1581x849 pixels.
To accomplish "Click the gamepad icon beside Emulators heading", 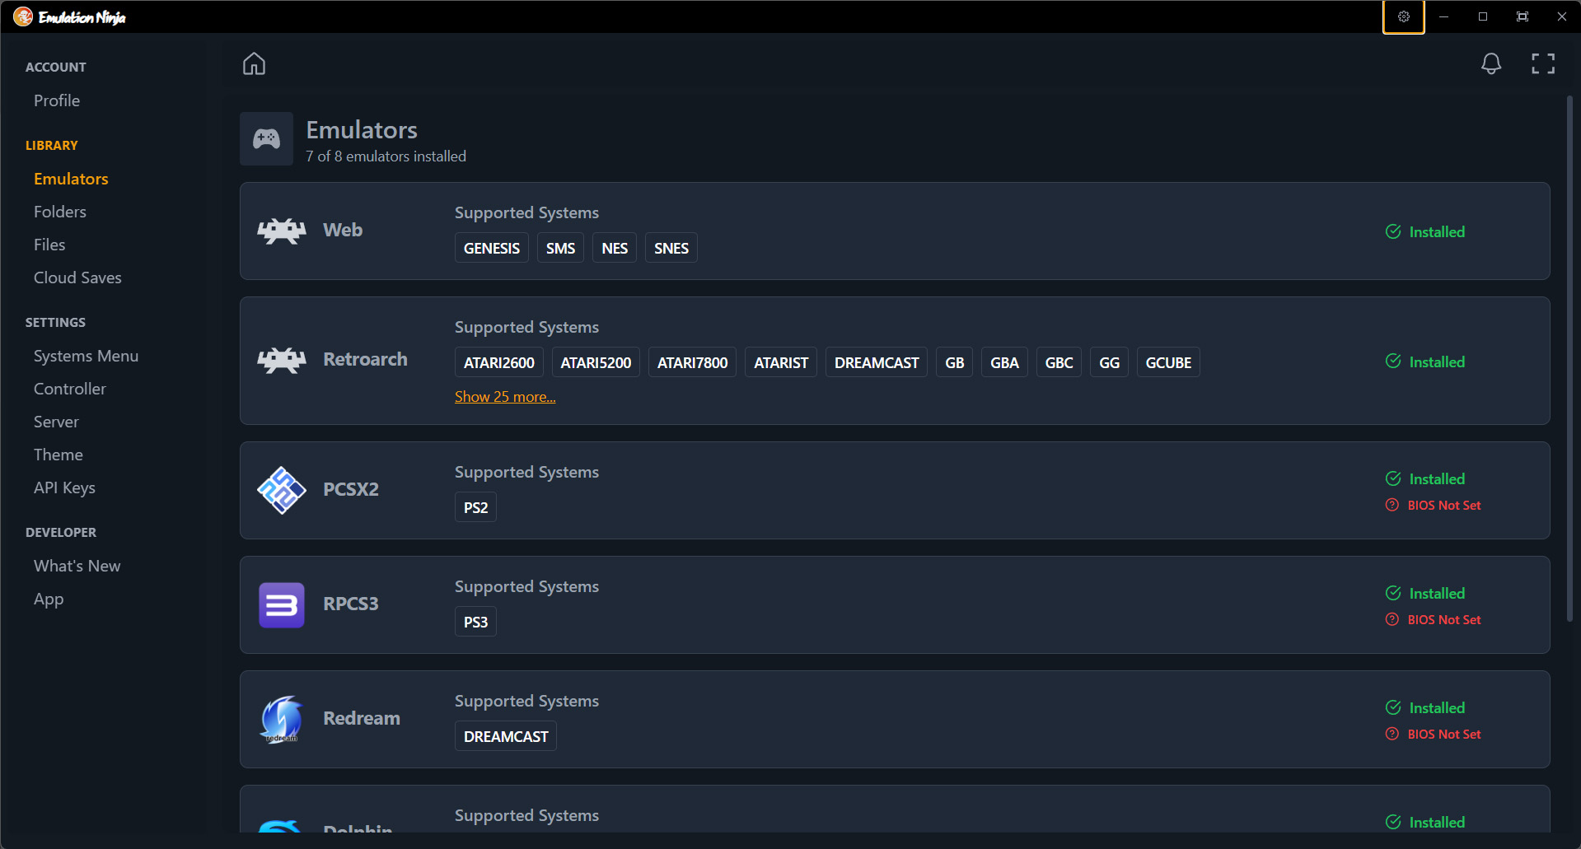I will coord(266,138).
